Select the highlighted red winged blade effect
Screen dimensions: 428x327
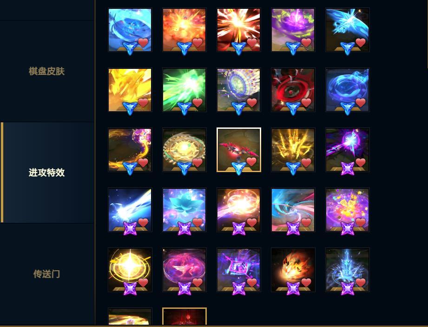(238, 150)
